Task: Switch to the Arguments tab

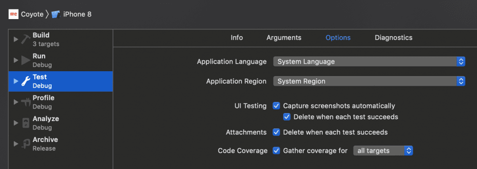Action: click(x=284, y=38)
